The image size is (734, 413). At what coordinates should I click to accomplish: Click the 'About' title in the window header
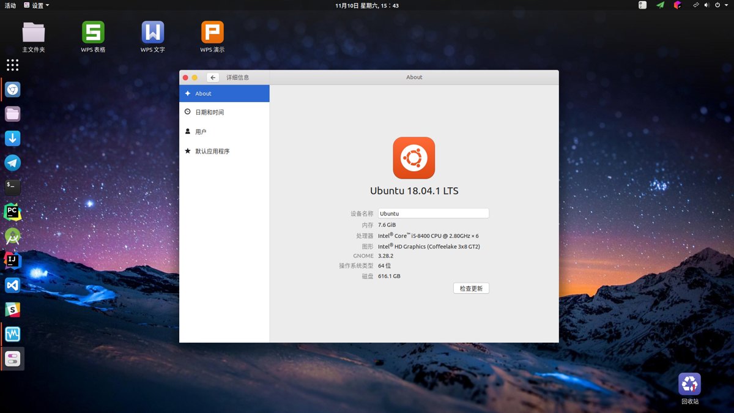[x=414, y=78]
